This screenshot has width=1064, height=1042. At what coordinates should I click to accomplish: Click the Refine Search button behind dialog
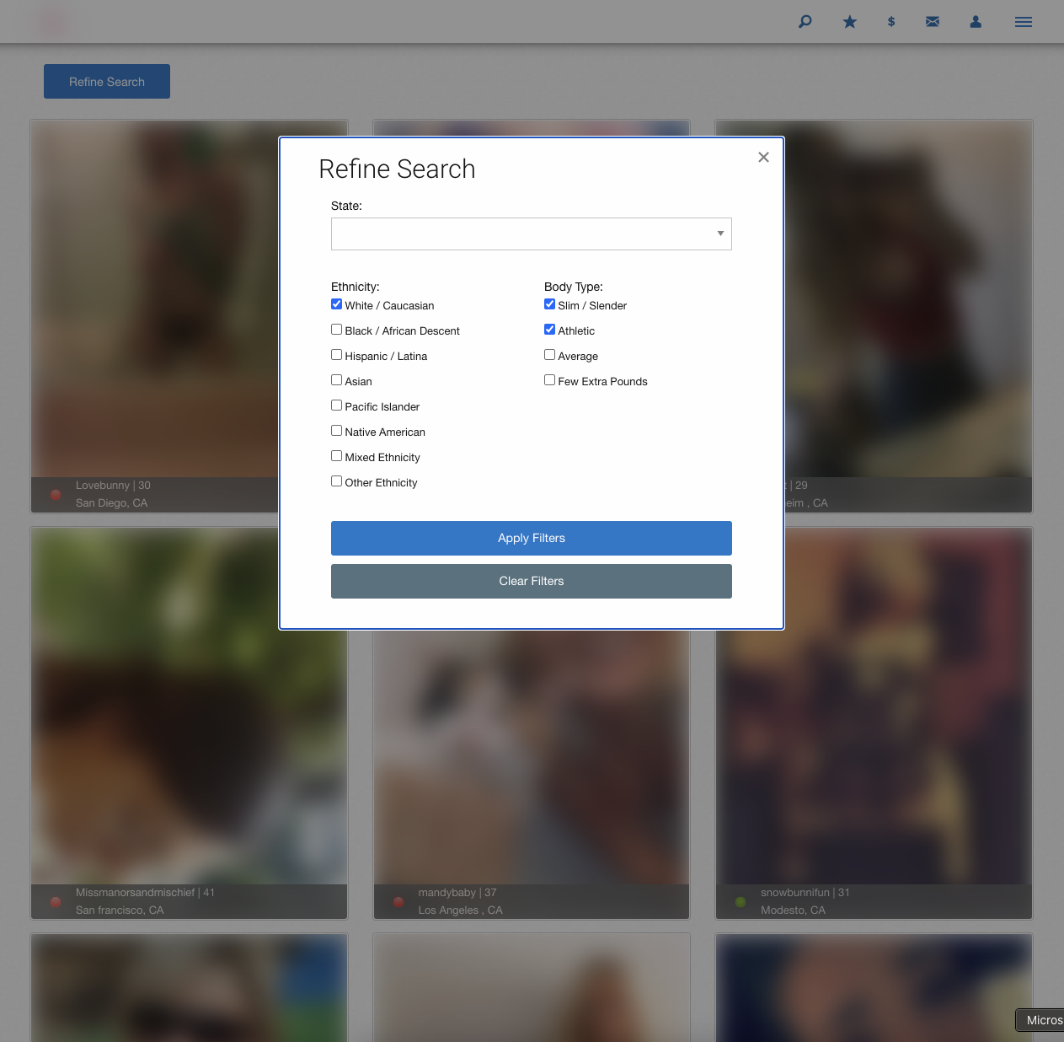tap(107, 82)
